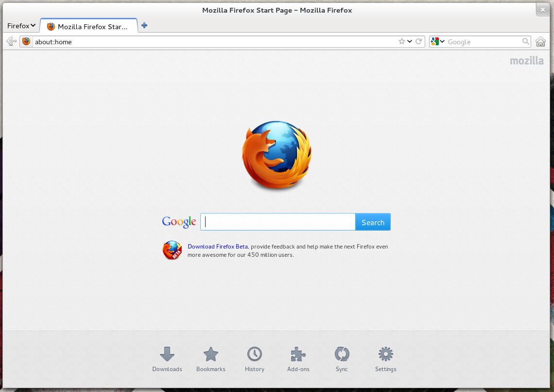
Task: Open Settings via the gear launcher
Action: [385, 359]
